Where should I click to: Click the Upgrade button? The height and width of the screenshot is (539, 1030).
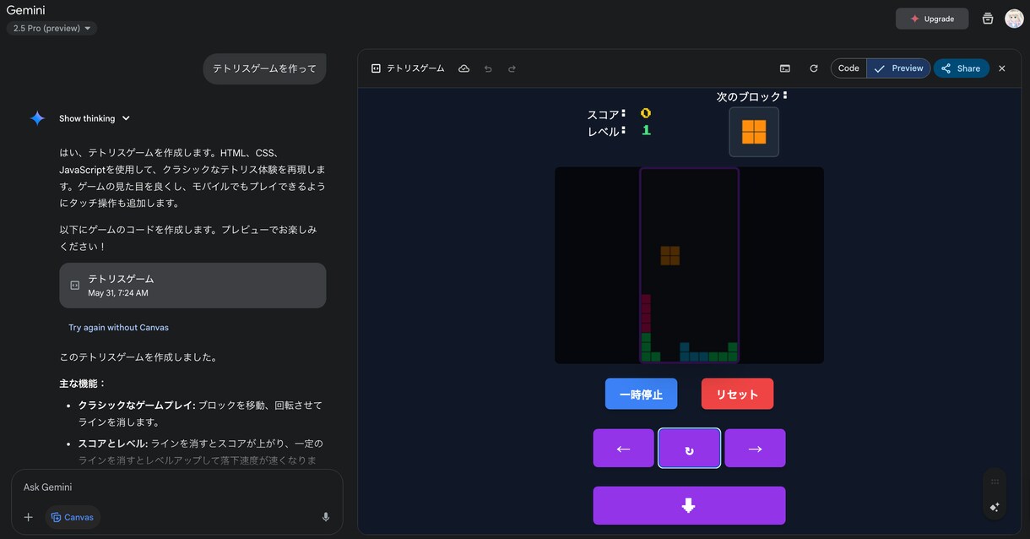(x=932, y=19)
